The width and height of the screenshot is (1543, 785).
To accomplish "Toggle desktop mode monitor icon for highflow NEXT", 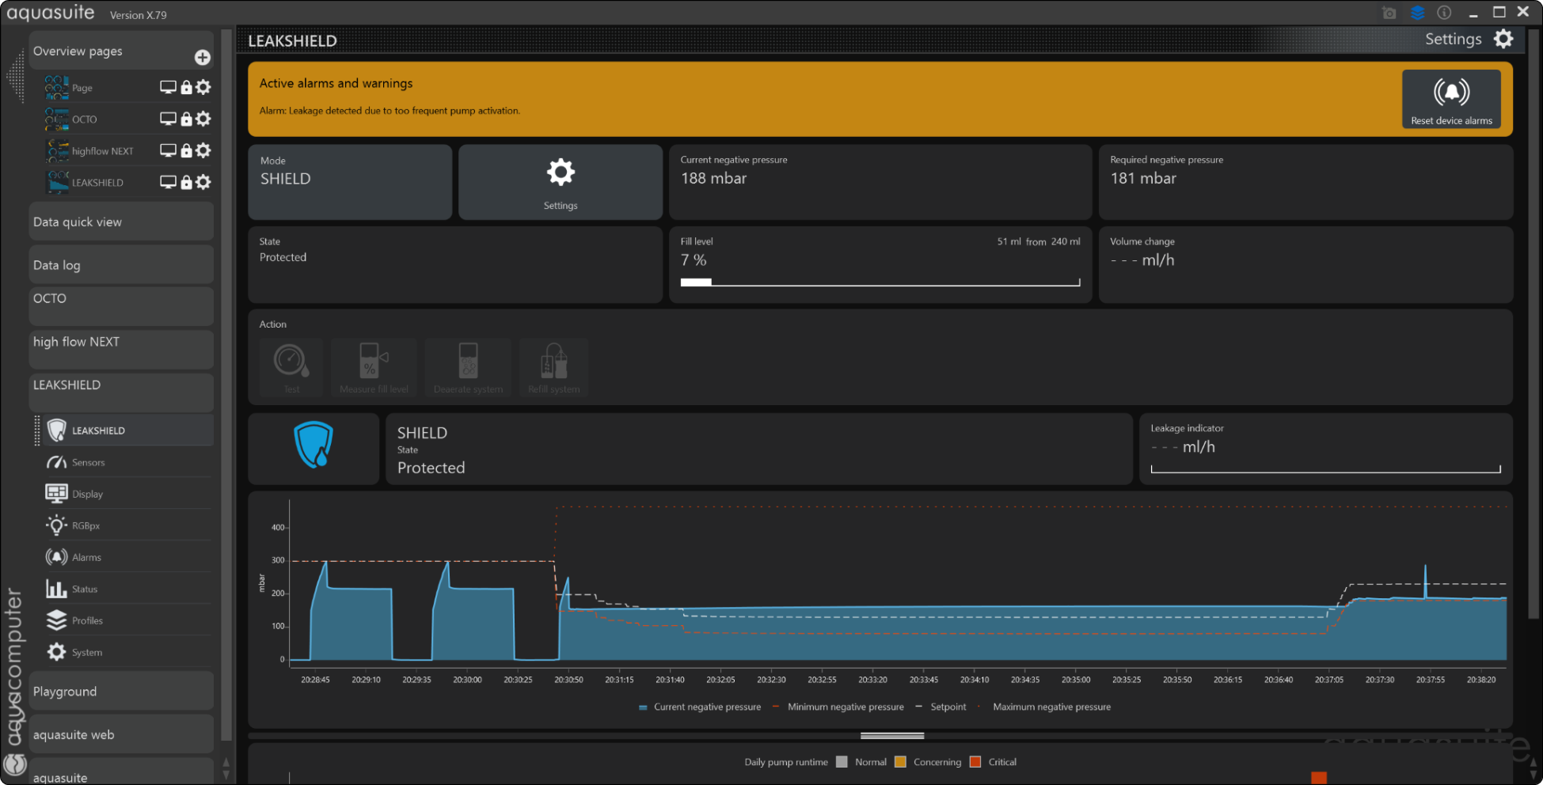I will coord(168,150).
